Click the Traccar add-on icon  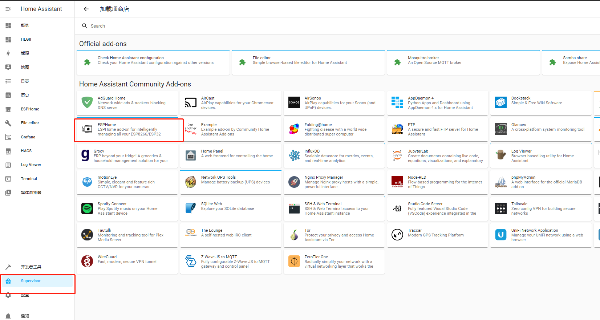(397, 235)
